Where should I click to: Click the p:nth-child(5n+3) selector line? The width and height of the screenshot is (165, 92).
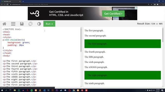tap(14, 40)
